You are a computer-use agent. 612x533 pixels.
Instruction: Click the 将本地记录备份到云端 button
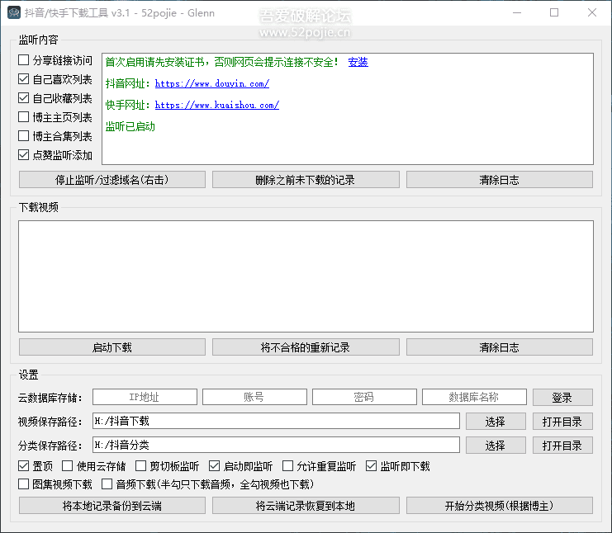click(112, 506)
